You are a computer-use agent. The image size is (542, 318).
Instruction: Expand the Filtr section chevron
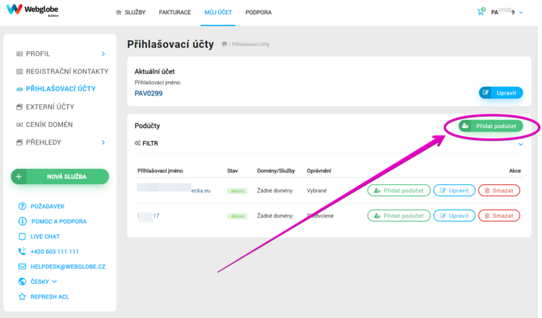tap(521, 144)
